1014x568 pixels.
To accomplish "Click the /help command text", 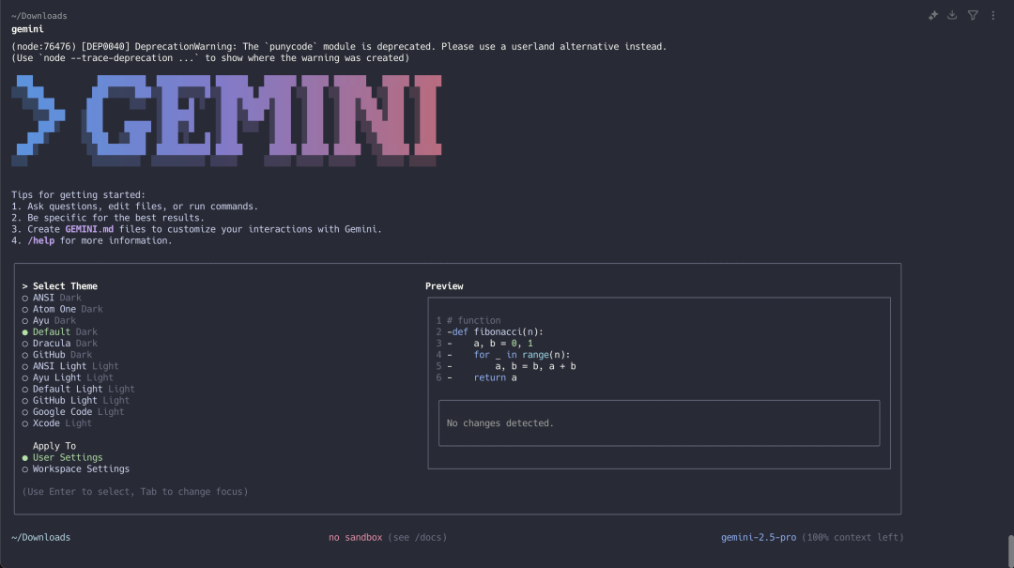I will 40,240.
